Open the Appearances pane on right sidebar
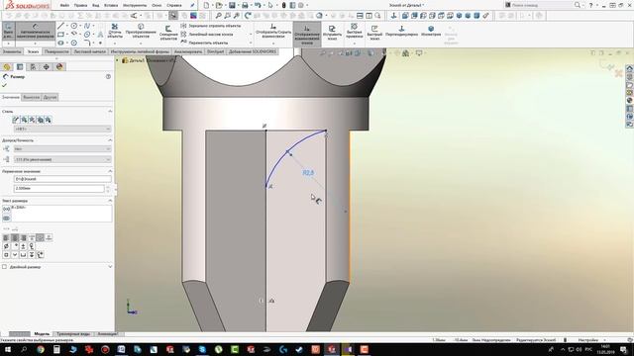Image resolution: width=634 pixels, height=356 pixels. [x=630, y=101]
